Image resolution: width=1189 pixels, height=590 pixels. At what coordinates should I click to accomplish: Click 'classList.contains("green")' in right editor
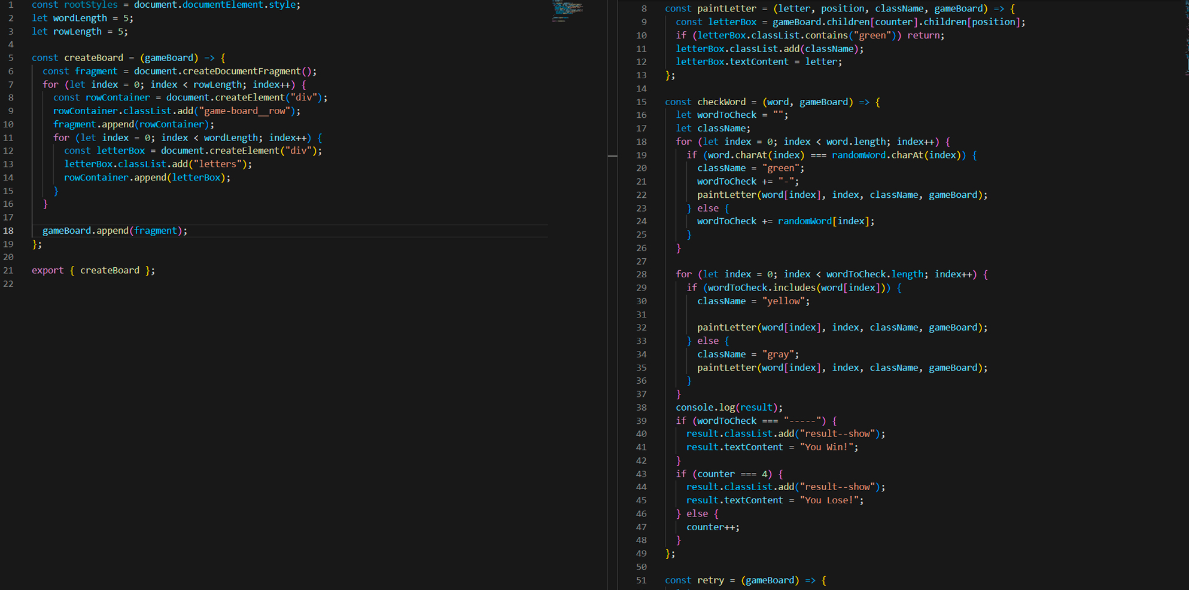click(x=826, y=35)
